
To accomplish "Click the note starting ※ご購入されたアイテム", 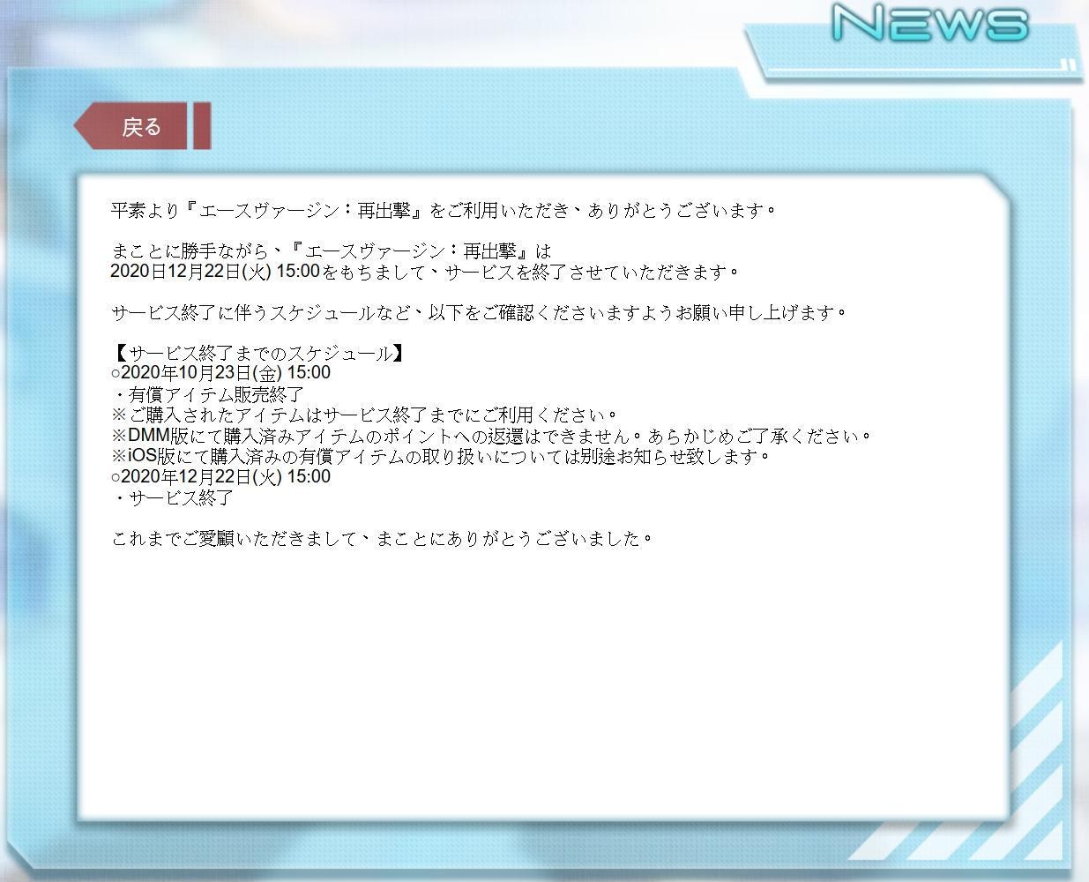I will point(364,415).
